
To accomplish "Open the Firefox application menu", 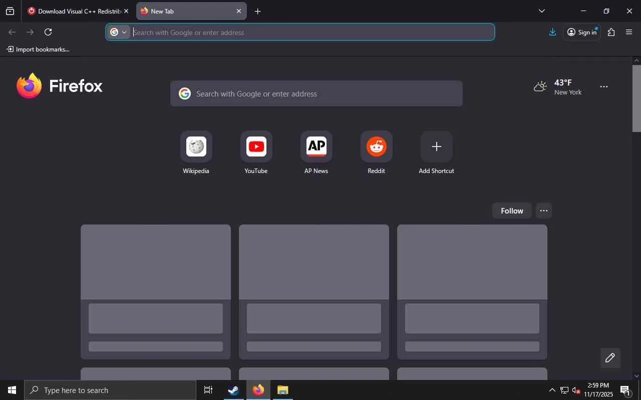I will tap(629, 32).
